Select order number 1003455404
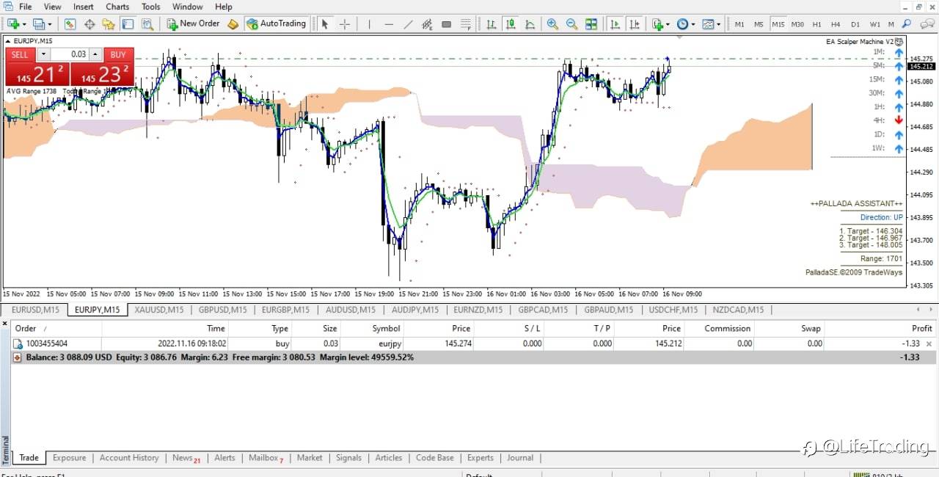939x477 pixels. [x=47, y=343]
